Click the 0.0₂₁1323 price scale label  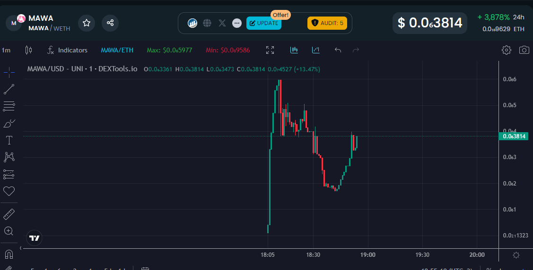(516, 236)
